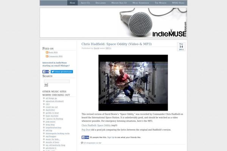This screenshot has height=151, width=227.
Task: Open the my old kentucky blog link
Action: pyautogui.click(x=56, y=145)
